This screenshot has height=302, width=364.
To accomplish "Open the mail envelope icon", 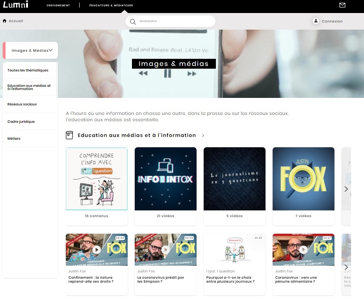I will click(x=342, y=5).
